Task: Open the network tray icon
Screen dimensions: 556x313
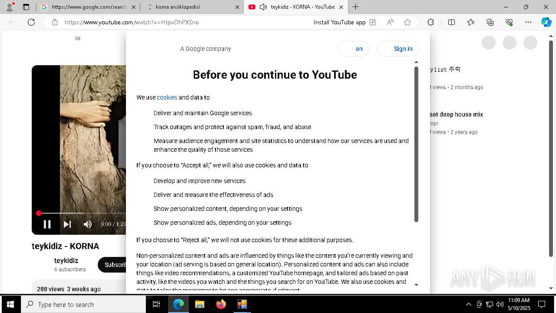Action: (x=490, y=304)
